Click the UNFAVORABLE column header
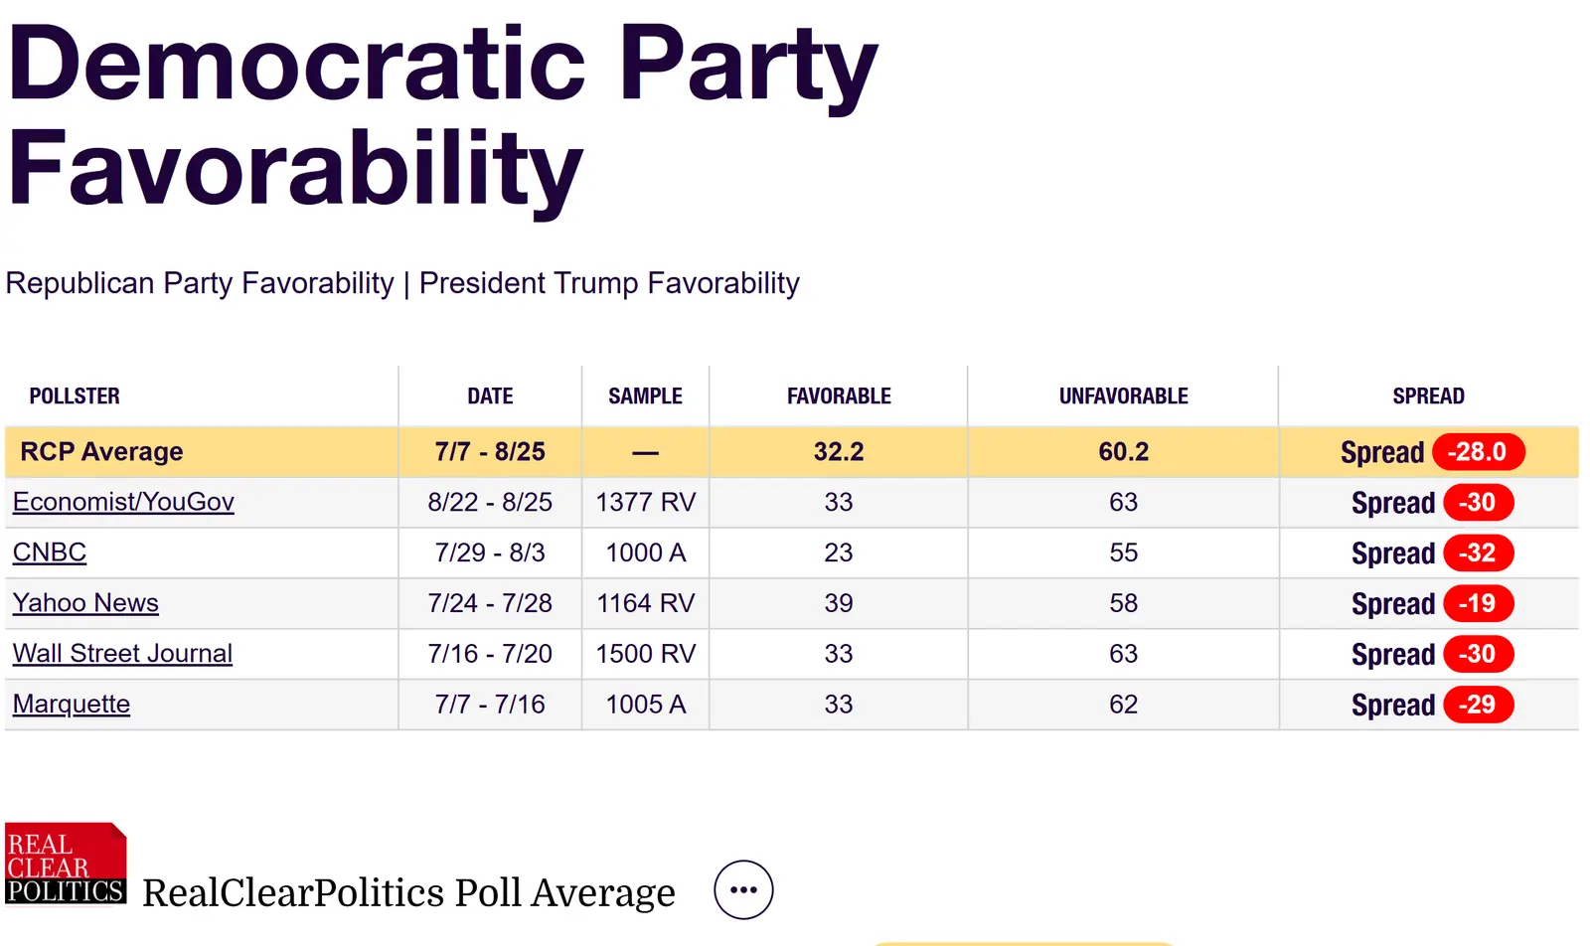Screen dimensions: 1590x946 pyautogui.click(x=1123, y=396)
